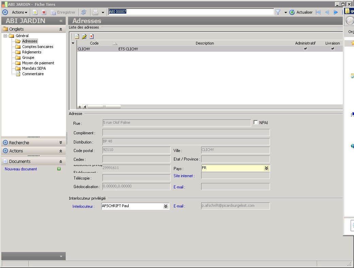The width and height of the screenshot is (354, 268).
Task: Toggle Livraison checkbox for CLICHY row
Action: [333, 49]
